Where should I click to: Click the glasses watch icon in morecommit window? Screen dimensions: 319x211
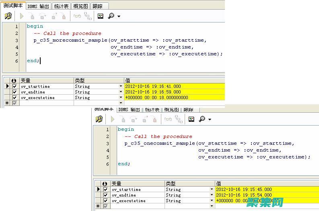pyautogui.click(x=77, y=16)
